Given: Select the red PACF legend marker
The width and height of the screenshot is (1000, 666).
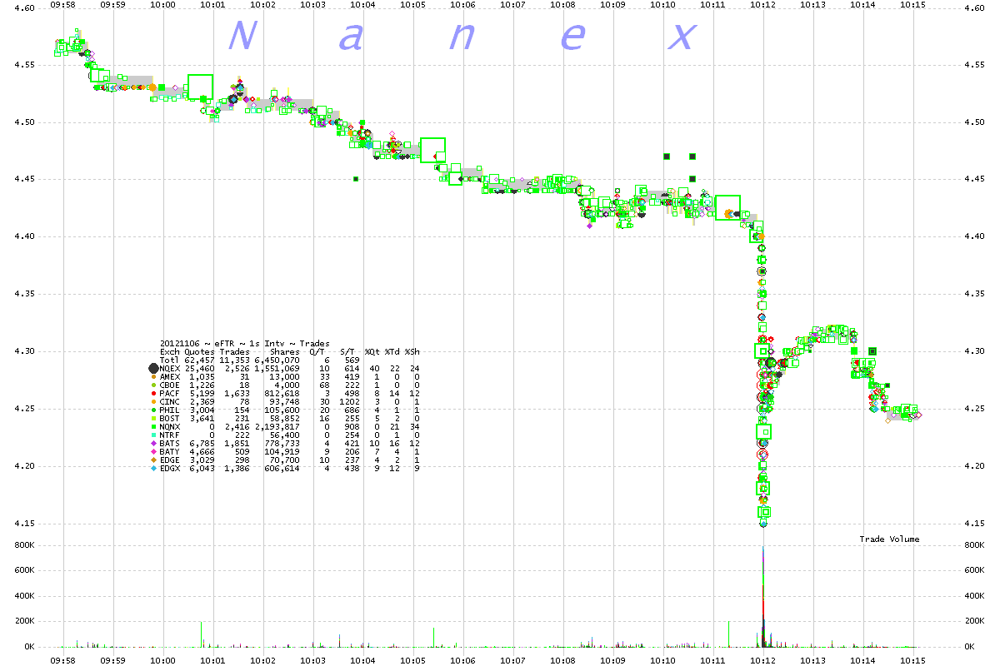Looking at the screenshot, I should pyautogui.click(x=153, y=393).
